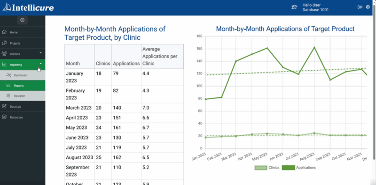Toggle Clinics series in chart legend

267,168
